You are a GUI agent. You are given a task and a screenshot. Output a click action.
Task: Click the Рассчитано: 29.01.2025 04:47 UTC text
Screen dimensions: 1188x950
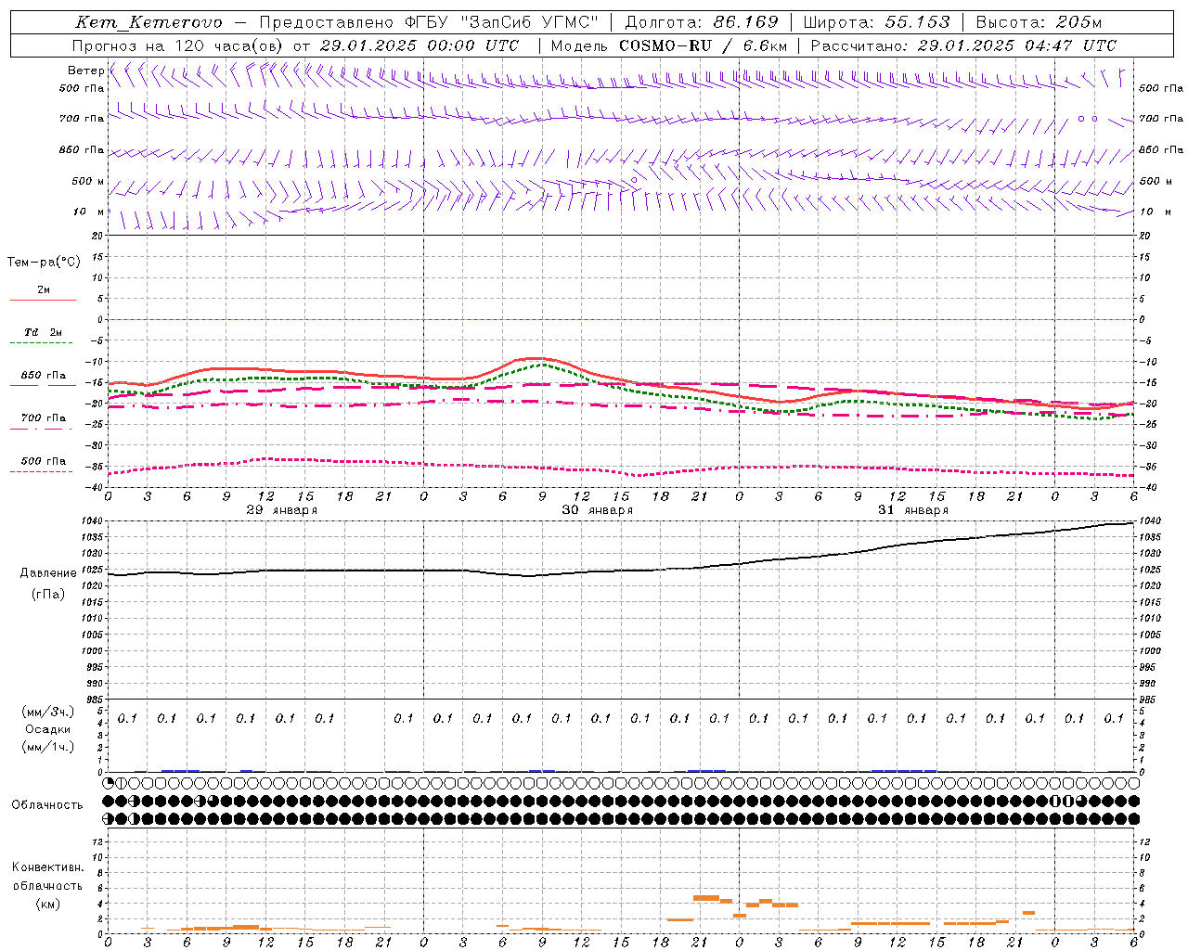963,45
